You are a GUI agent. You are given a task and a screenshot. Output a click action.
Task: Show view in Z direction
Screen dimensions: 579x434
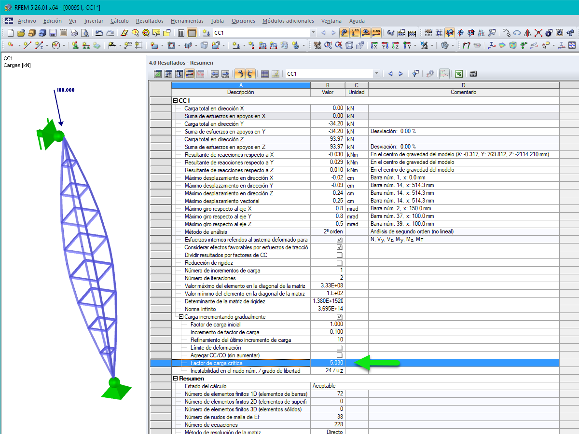click(x=395, y=46)
